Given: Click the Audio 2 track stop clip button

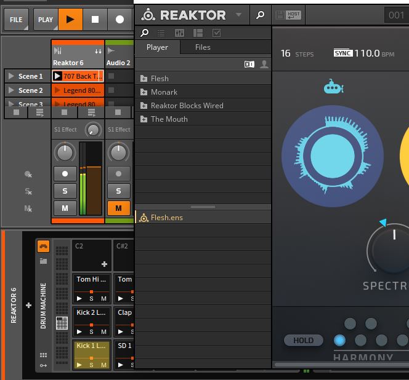Looking at the screenshot, I should click(x=118, y=113).
